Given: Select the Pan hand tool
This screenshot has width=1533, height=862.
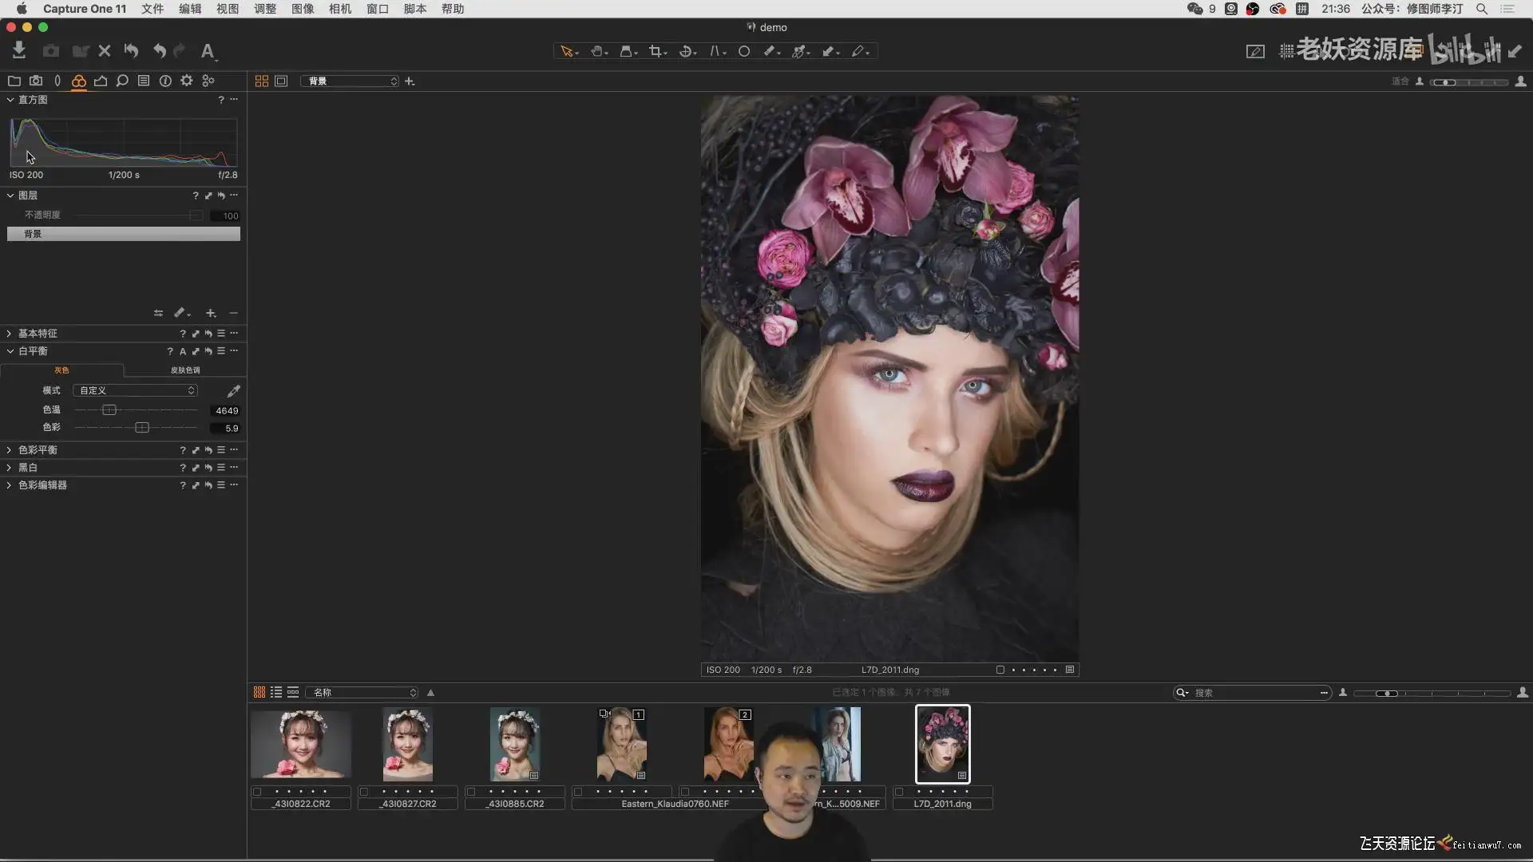Looking at the screenshot, I should [x=596, y=51].
